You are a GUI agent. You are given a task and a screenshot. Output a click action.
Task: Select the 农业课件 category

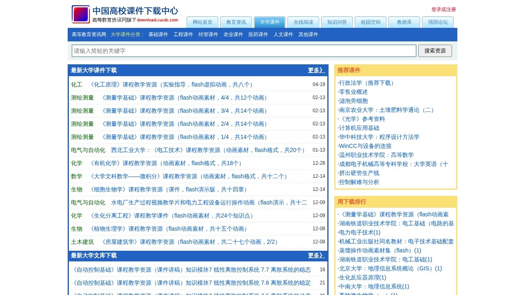coord(233,34)
